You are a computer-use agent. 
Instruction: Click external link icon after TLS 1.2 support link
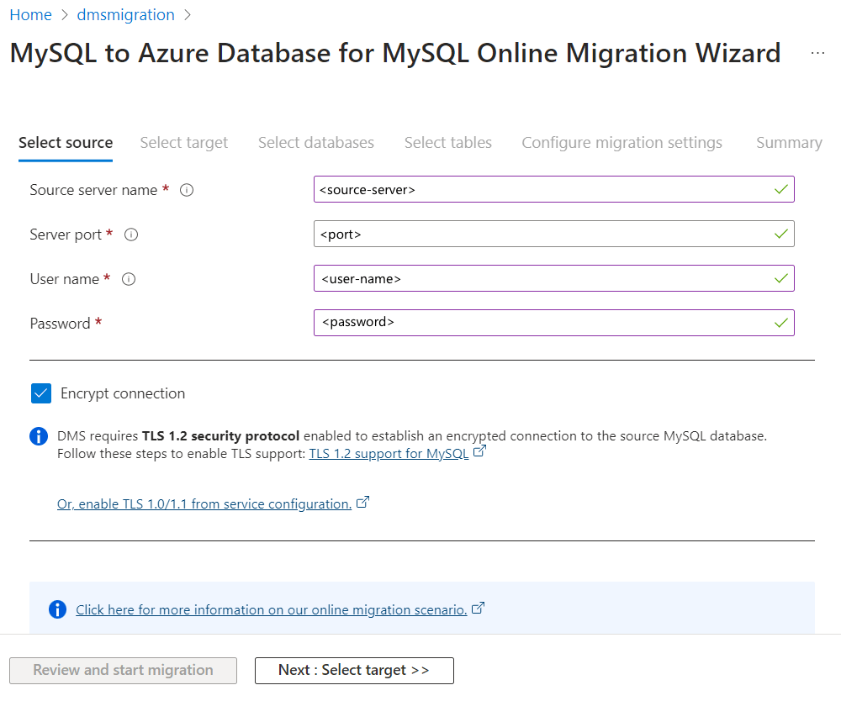coord(479,452)
